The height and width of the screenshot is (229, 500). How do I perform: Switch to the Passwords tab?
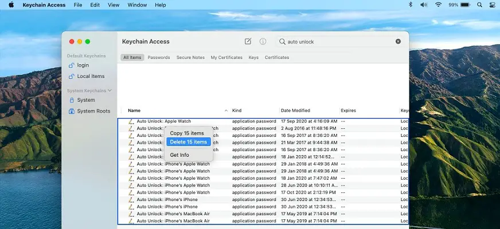[159, 57]
